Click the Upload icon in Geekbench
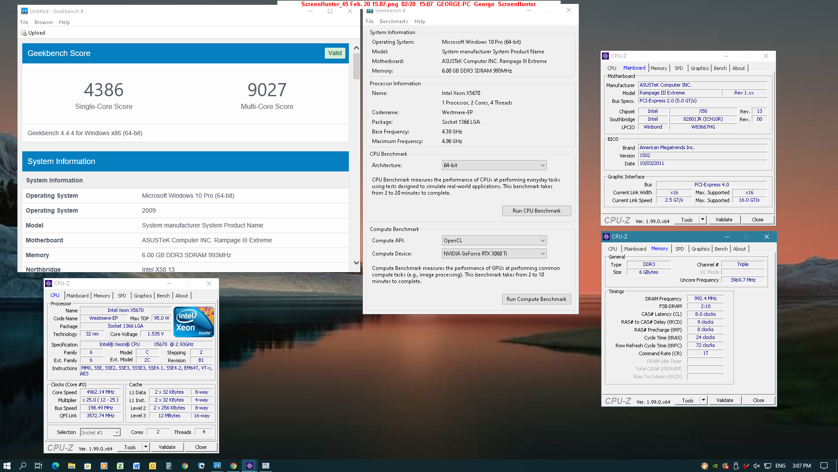The image size is (838, 472). coord(24,33)
